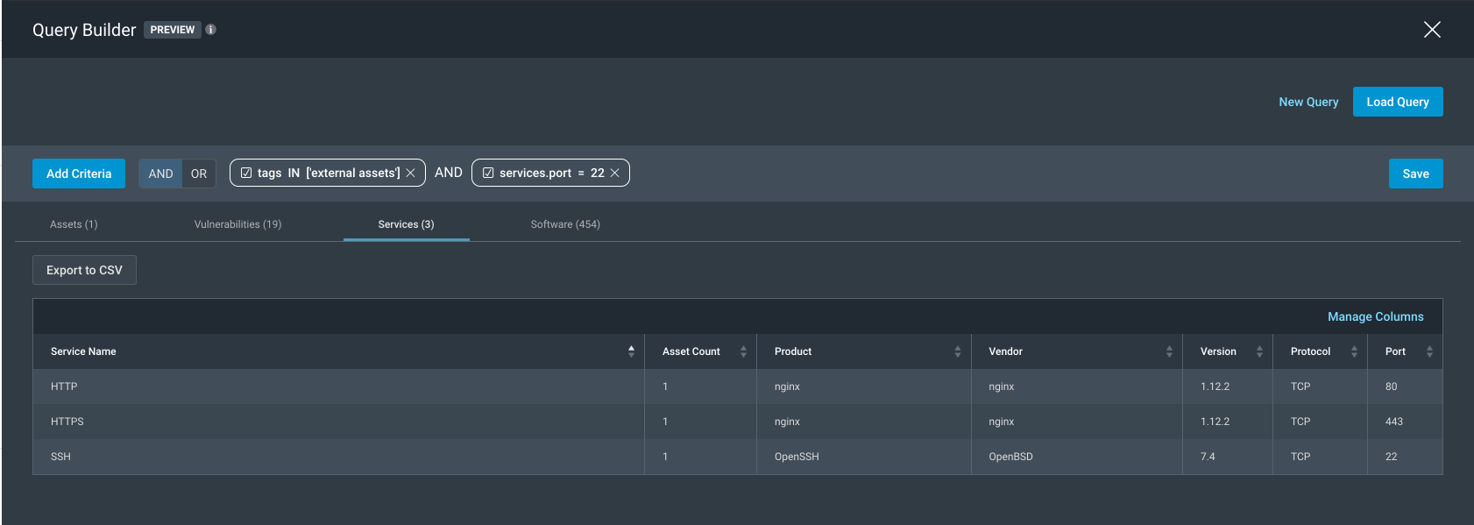Sort table by Port column
The width and height of the screenshot is (1474, 525).
click(x=1429, y=351)
